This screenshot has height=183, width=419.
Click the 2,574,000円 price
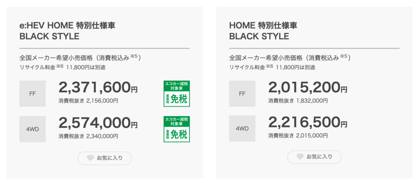point(98,122)
